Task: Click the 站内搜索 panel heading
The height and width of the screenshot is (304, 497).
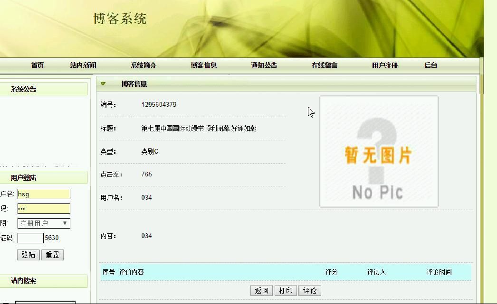Action: point(23,281)
